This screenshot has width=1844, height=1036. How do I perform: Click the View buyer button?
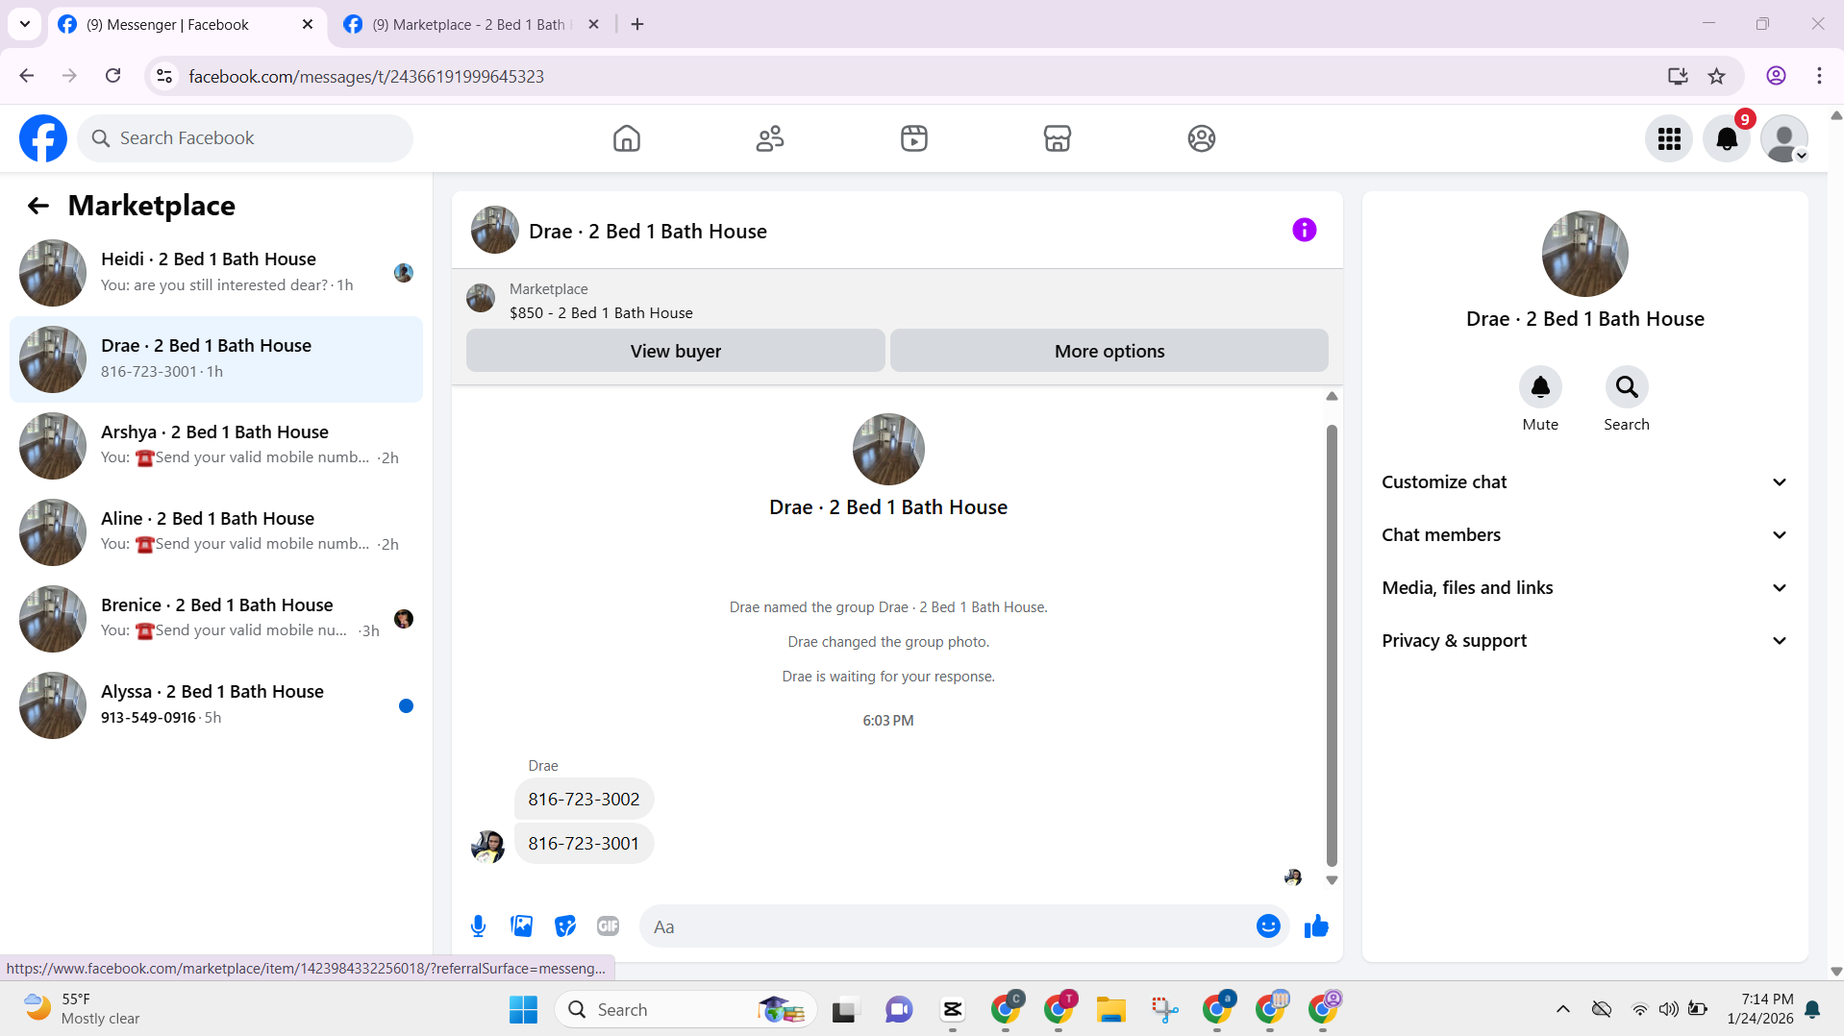[x=675, y=351]
